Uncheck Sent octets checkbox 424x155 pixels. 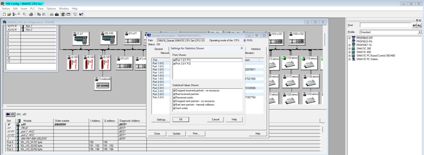[175, 108]
